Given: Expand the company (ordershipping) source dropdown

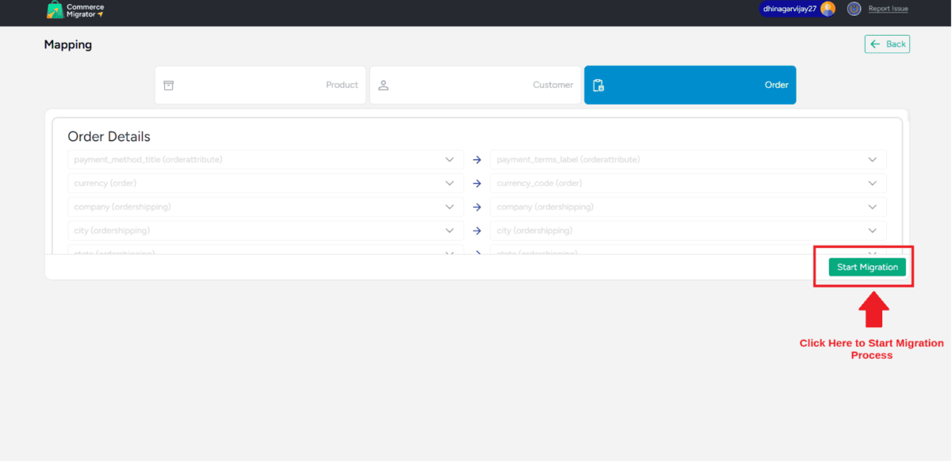Looking at the screenshot, I should [449, 208].
